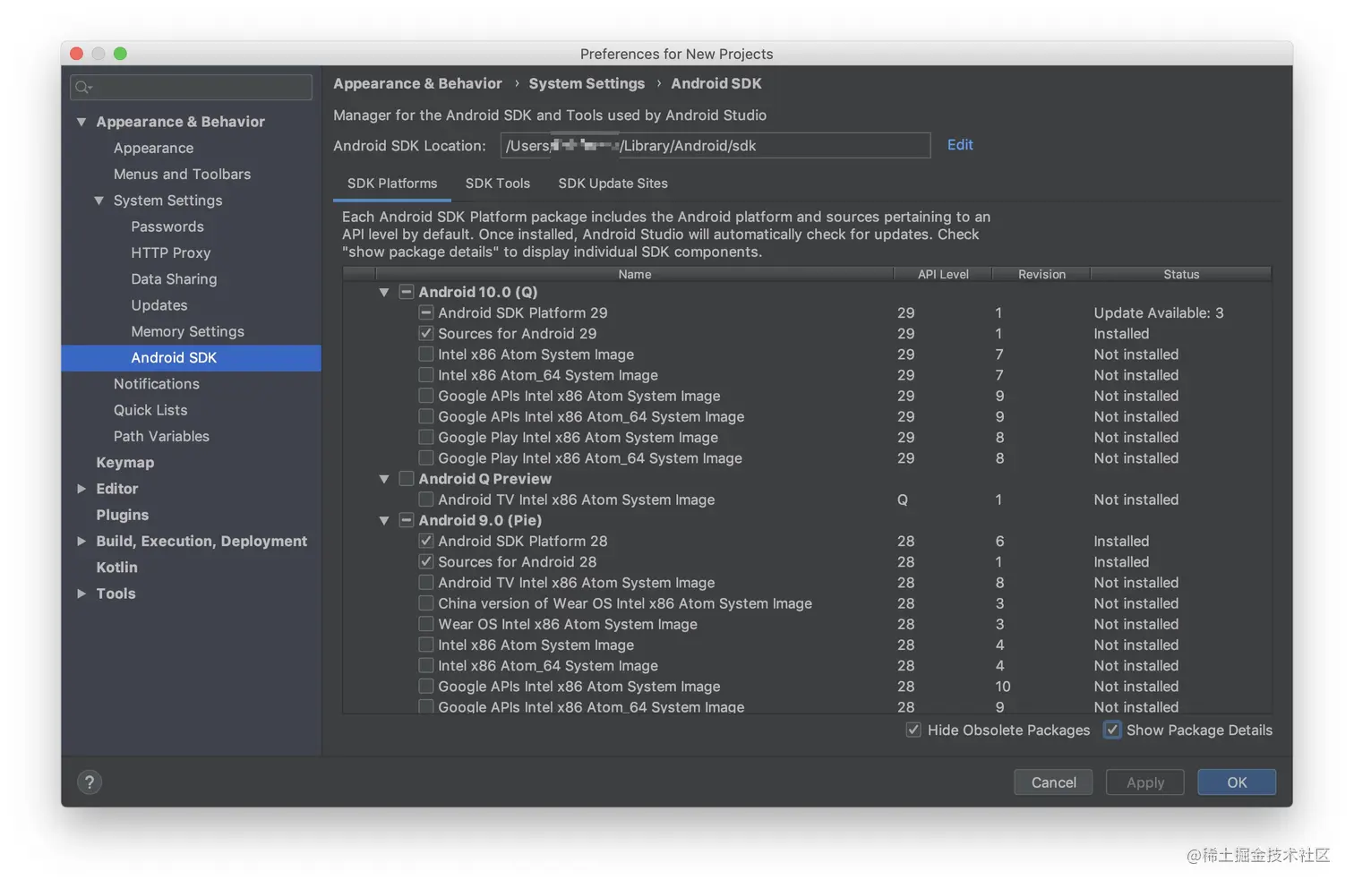Screen dimensions: 1354x888
Task: Check the Android Q Preview group checkbox
Action: pyautogui.click(x=407, y=479)
